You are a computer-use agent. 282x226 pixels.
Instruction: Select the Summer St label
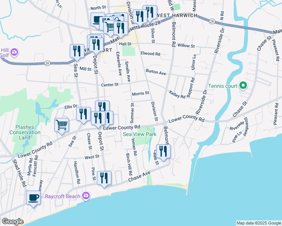point(132,113)
